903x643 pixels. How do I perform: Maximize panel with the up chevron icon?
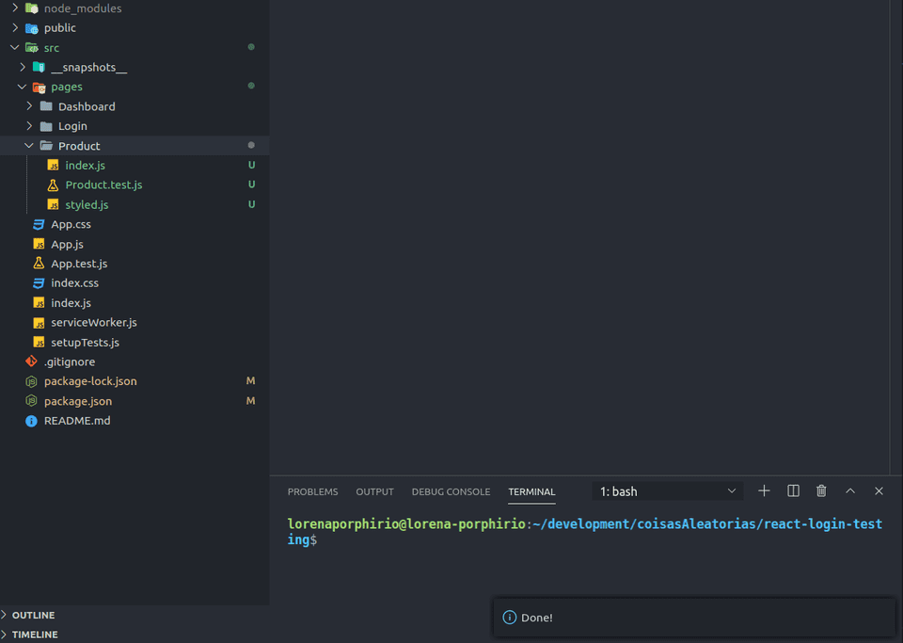tap(850, 491)
